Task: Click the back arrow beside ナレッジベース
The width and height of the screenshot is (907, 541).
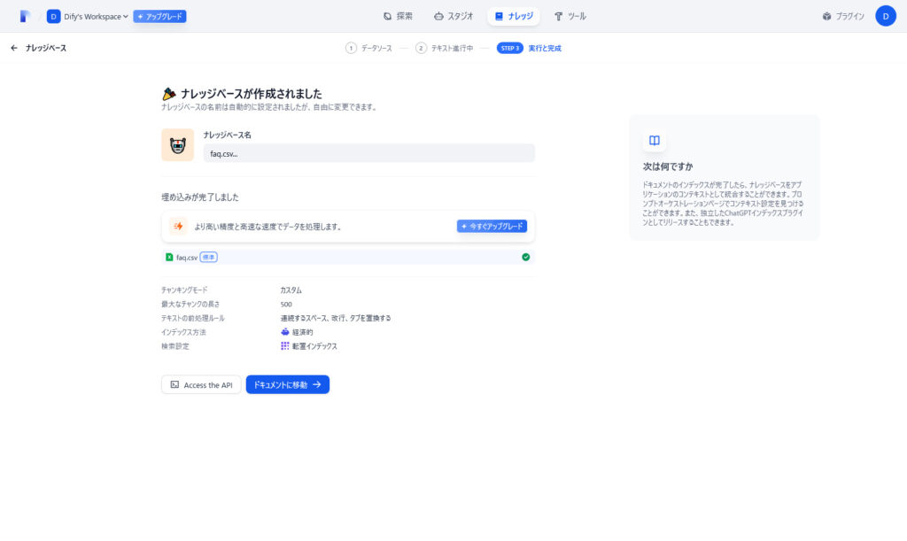Action: 14,48
